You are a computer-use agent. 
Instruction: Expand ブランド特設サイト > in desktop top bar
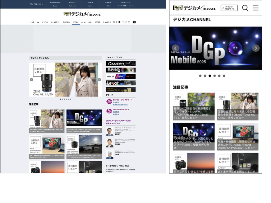click(36, 4)
